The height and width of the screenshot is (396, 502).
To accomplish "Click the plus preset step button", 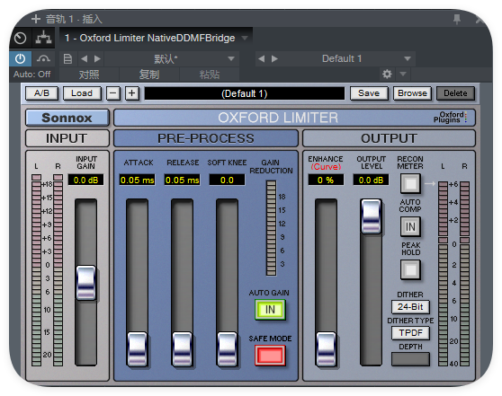I will pyautogui.click(x=132, y=93).
